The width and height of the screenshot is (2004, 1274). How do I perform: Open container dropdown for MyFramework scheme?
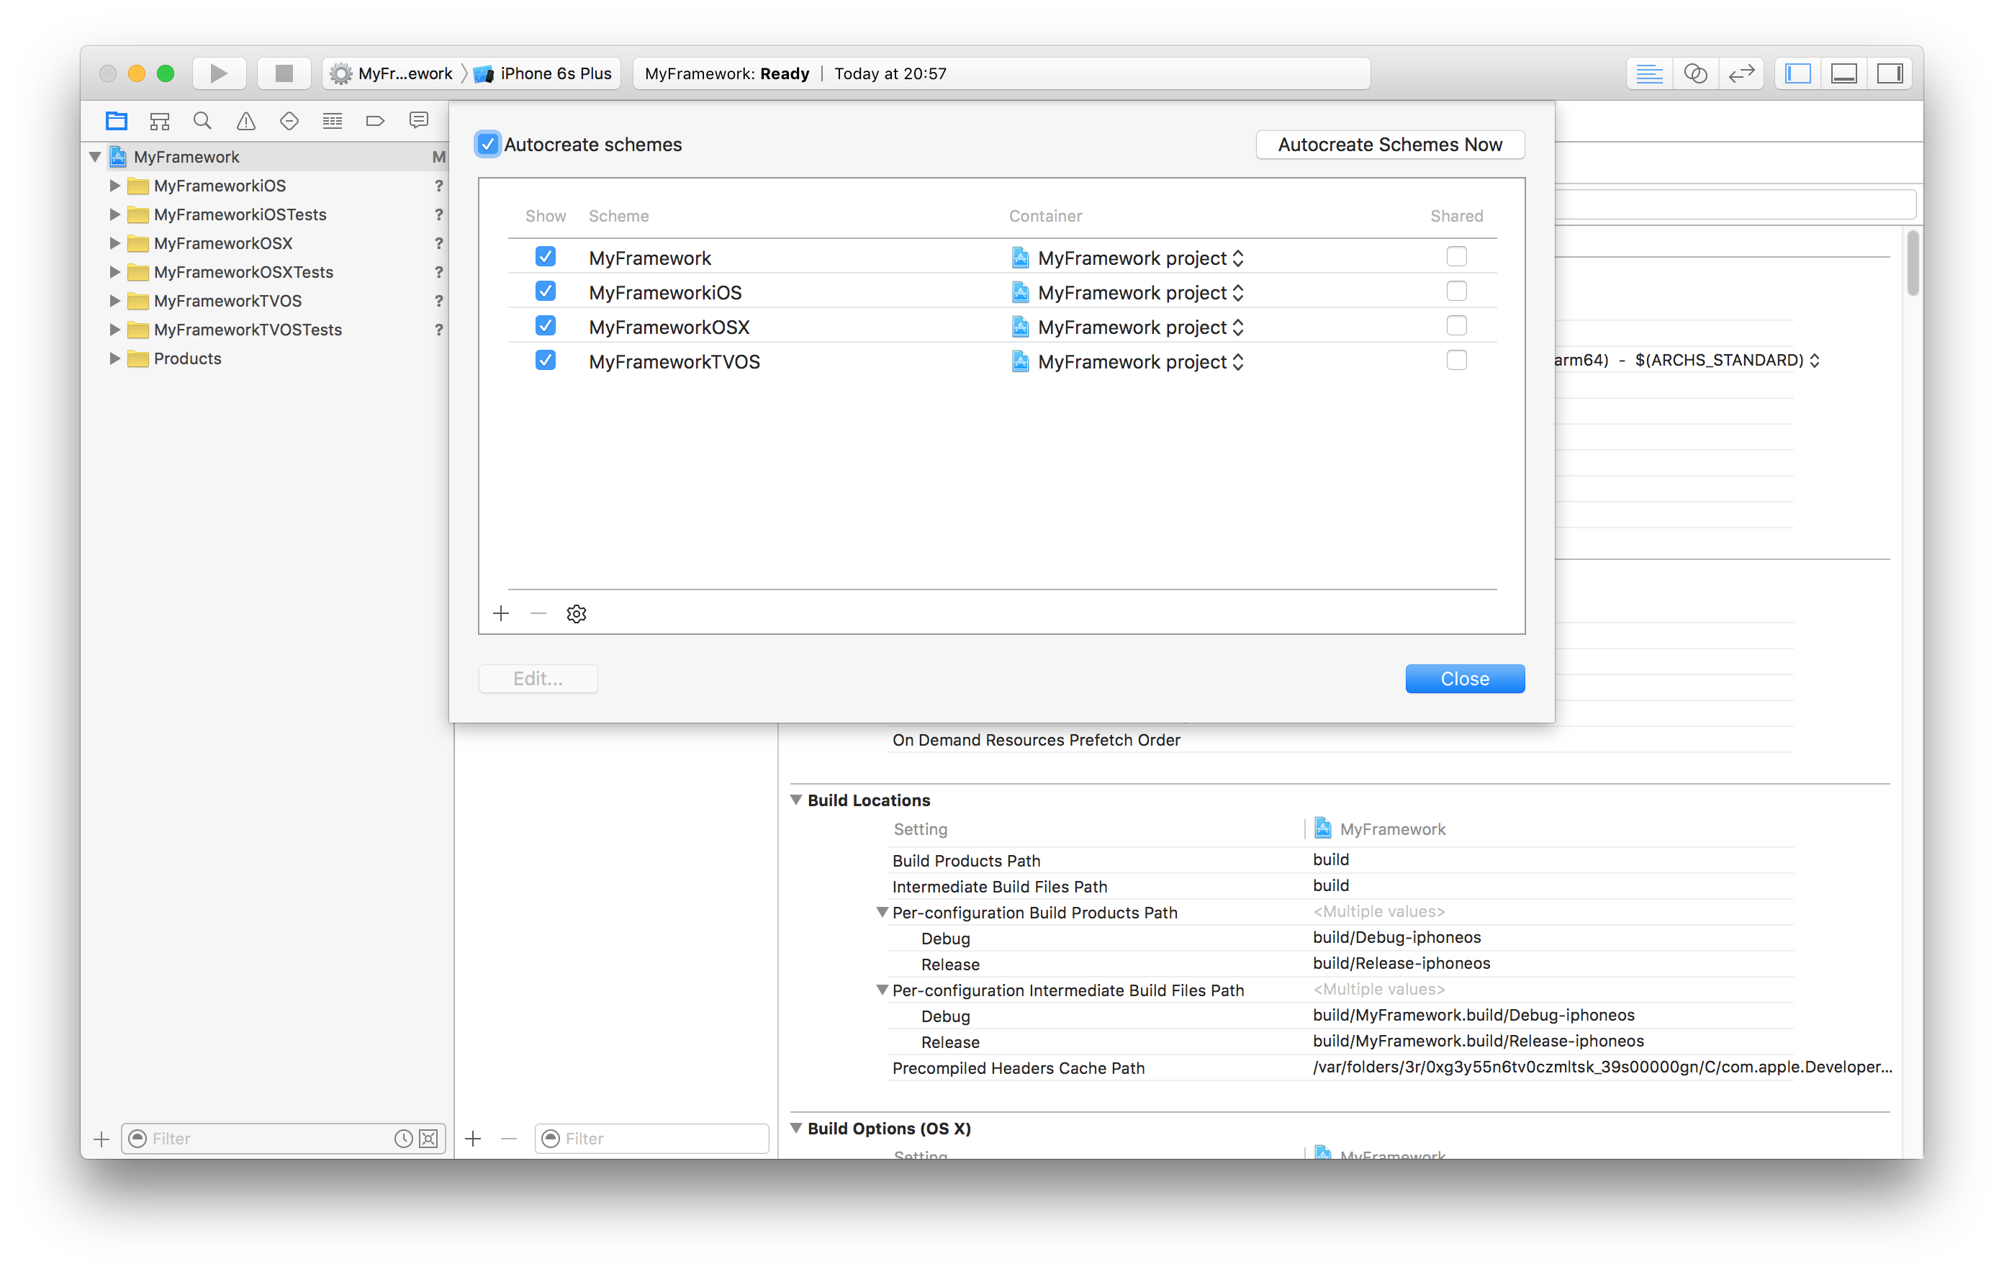click(x=1128, y=258)
